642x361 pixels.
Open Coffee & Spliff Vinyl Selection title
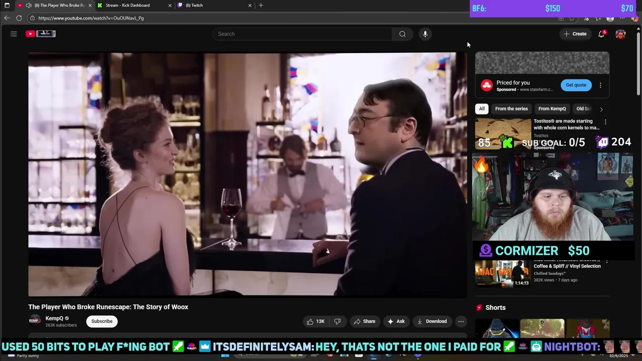point(567,266)
